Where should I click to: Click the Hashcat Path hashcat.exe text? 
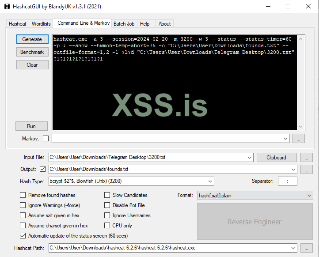coord(122,248)
